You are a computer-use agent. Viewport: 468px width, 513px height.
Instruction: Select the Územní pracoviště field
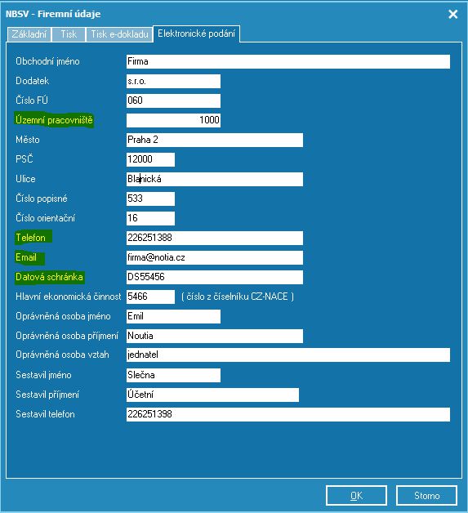click(x=173, y=120)
